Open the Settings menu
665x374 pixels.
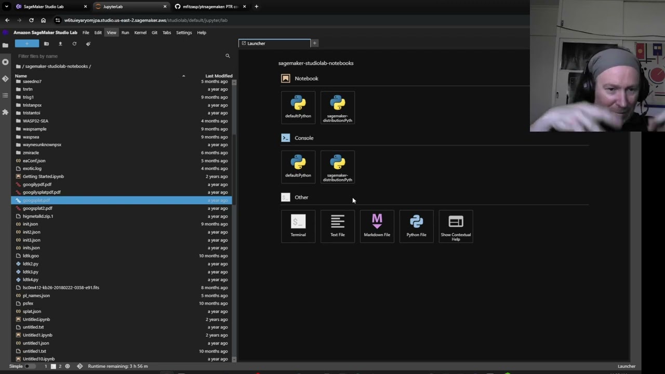[184, 33]
